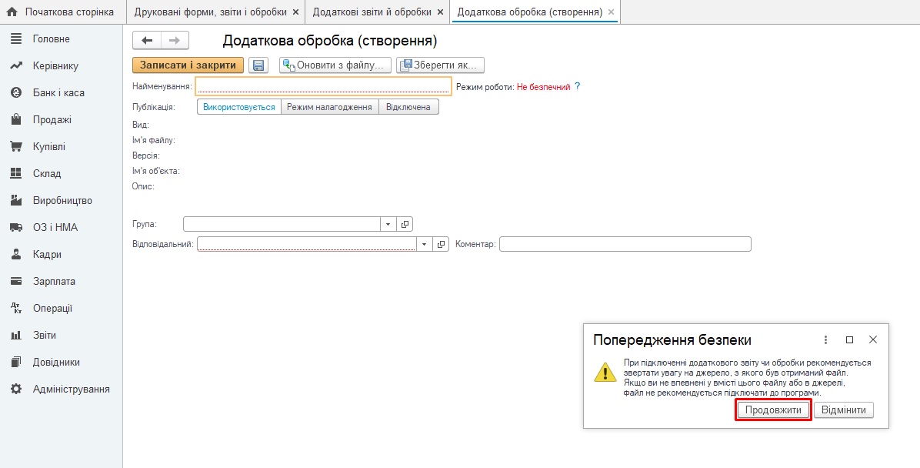Expand the Відповідальний dropdown list

tap(424, 244)
